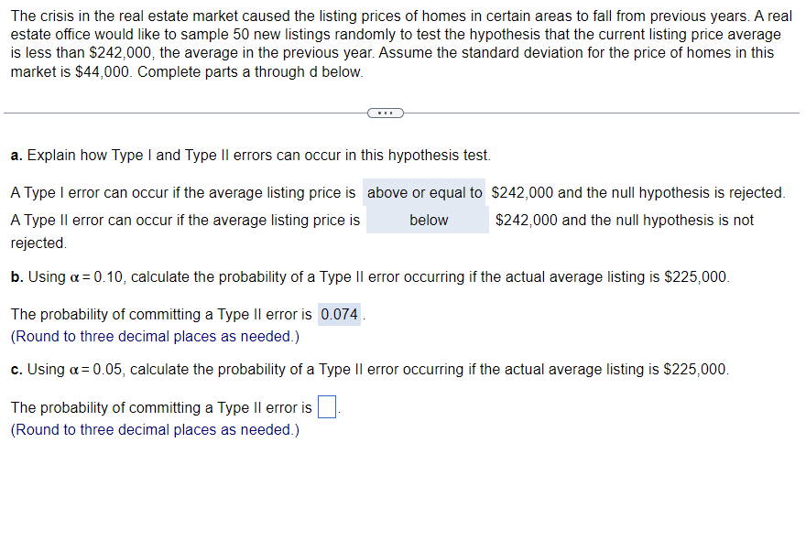Click the $242,000 value in part a

[x=522, y=192]
